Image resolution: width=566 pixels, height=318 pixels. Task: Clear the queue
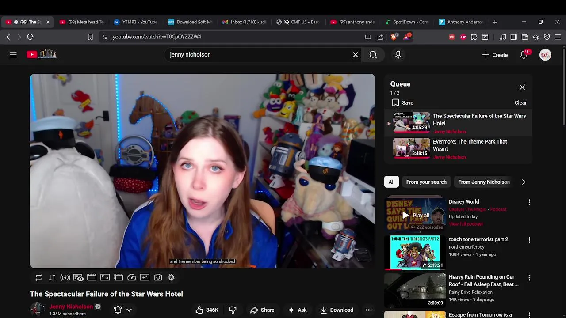click(520, 102)
